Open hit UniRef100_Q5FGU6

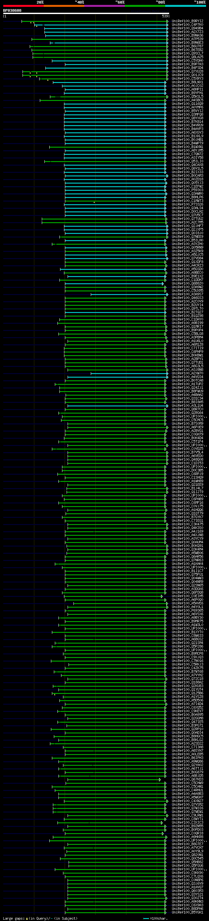coord(187,865)
